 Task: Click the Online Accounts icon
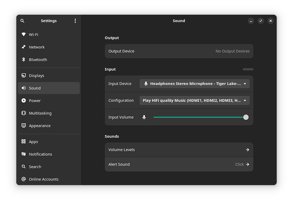coord(23,179)
